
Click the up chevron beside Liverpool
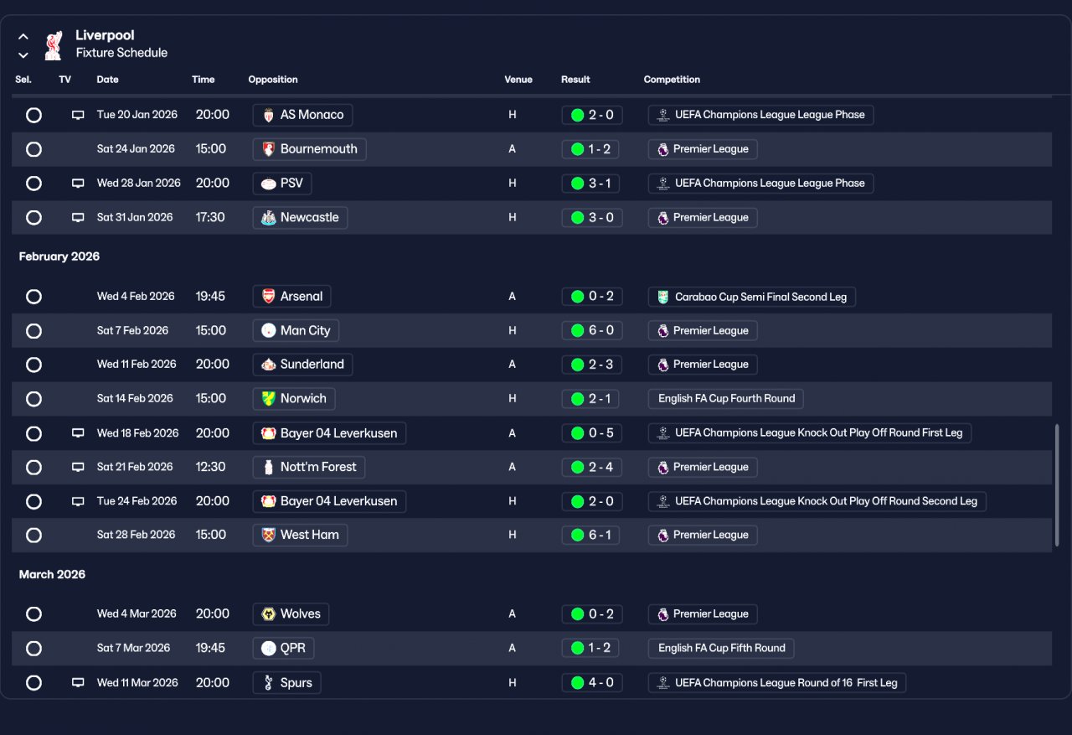[23, 37]
